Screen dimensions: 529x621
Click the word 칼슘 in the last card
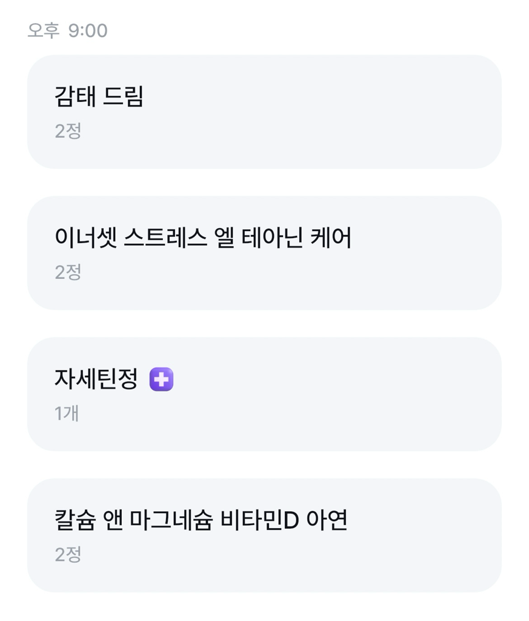[75, 521]
